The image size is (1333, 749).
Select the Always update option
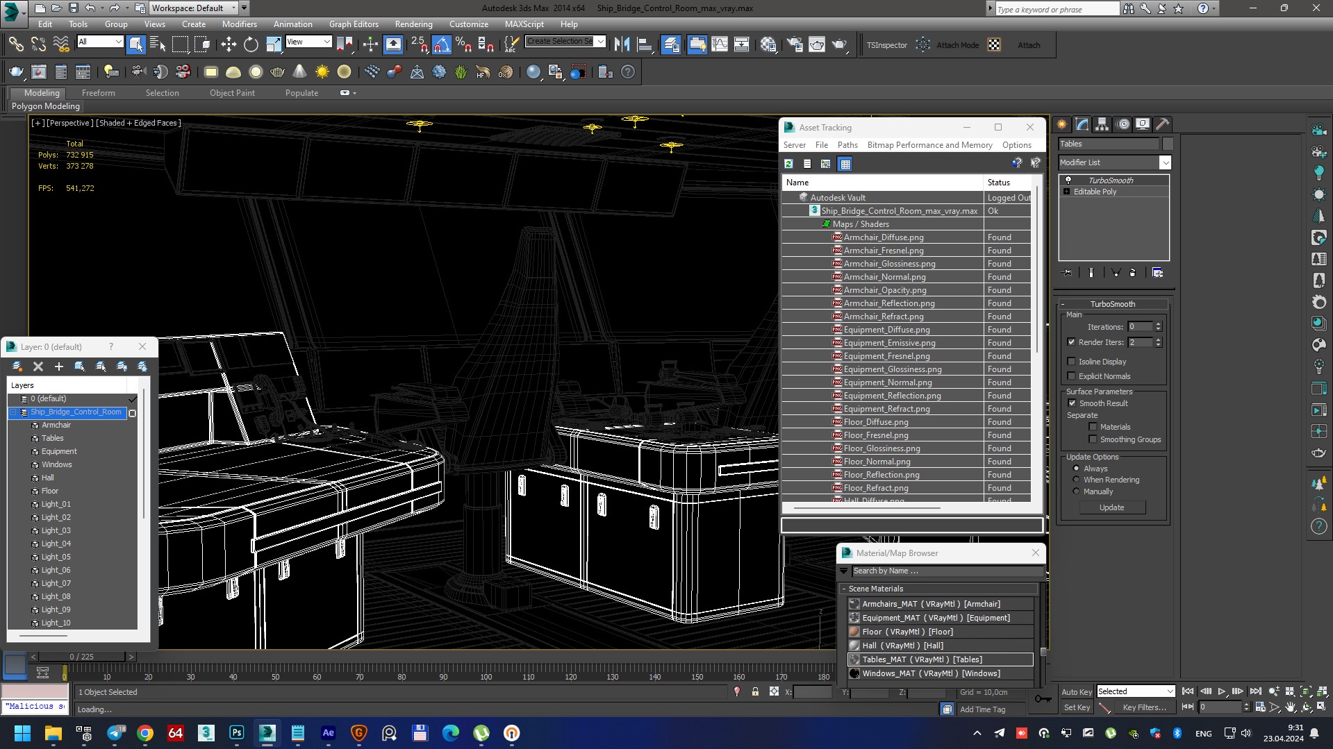1077,468
